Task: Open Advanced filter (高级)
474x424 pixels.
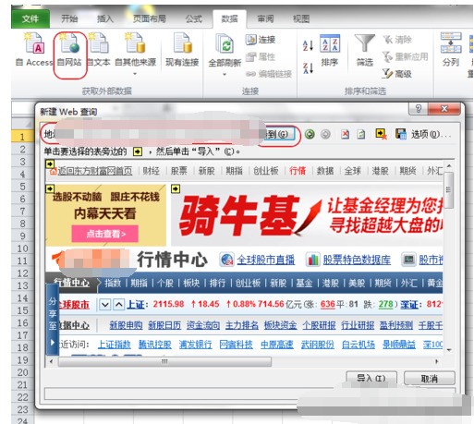Action: pyautogui.click(x=397, y=74)
